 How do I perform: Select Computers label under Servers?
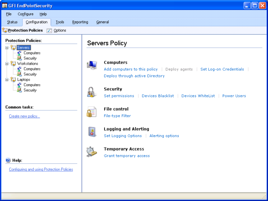[32, 53]
